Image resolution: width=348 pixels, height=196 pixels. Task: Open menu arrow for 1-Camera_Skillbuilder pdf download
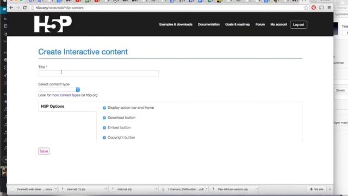tap(207, 189)
